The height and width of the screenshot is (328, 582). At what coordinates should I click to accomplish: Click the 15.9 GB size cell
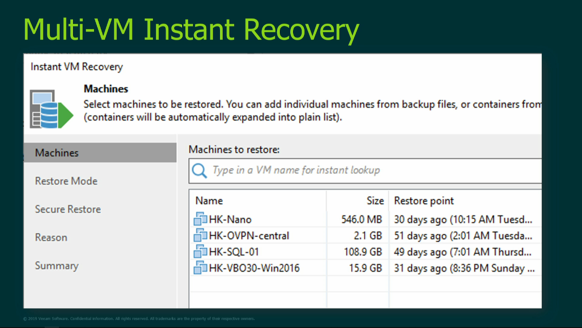366,268
